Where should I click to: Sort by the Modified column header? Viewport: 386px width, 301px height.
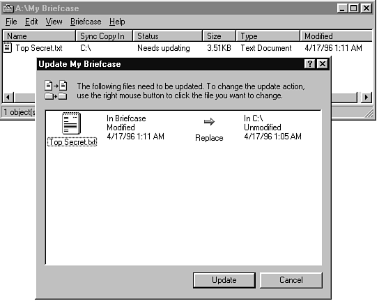[336, 36]
